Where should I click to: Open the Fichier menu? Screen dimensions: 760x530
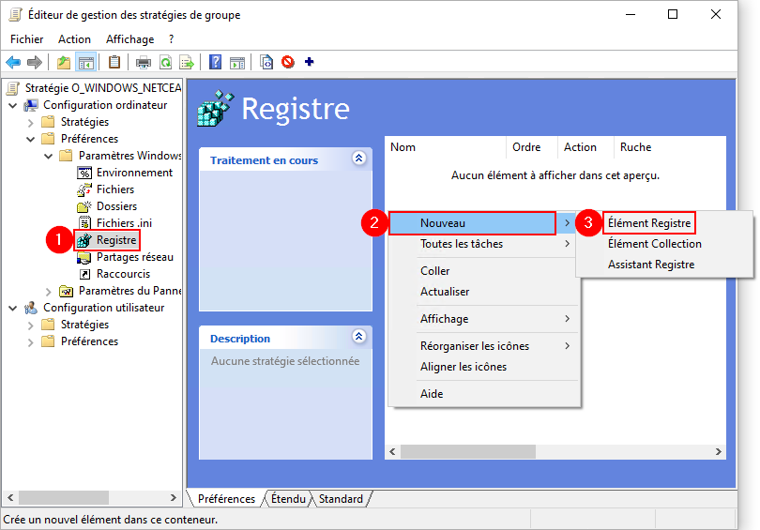pos(26,39)
